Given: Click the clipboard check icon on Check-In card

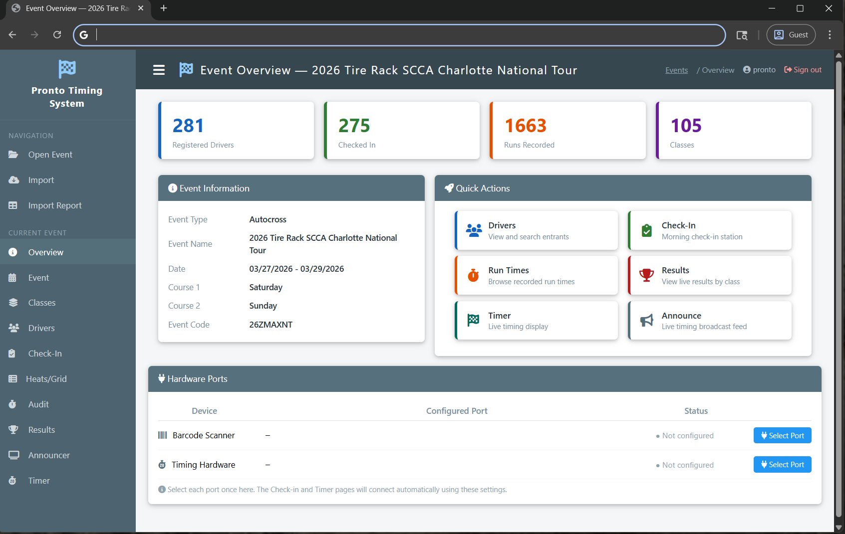Looking at the screenshot, I should (x=646, y=230).
